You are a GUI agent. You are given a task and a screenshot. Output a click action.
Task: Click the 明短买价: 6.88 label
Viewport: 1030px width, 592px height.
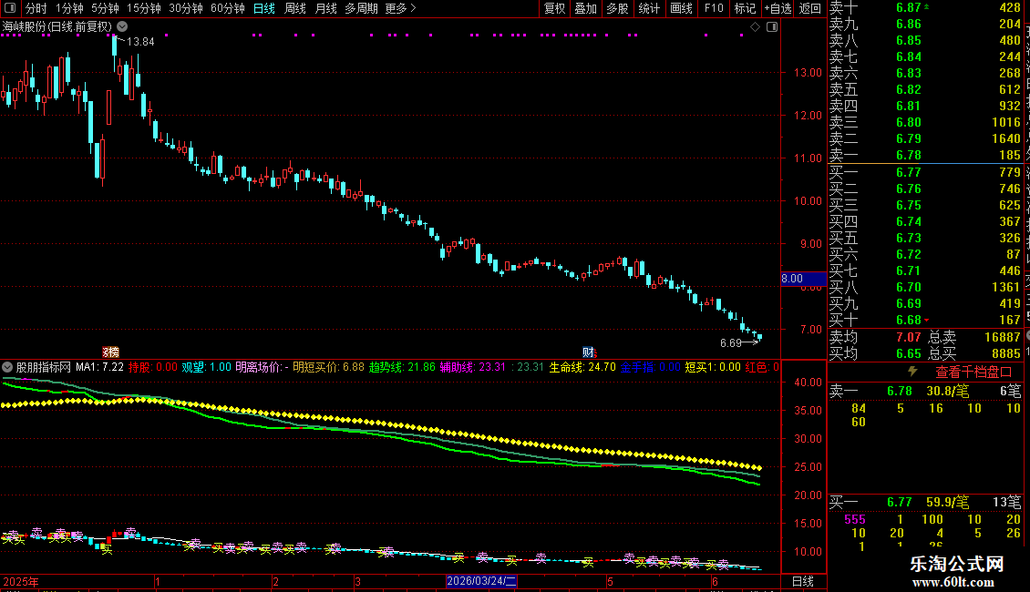pyautogui.click(x=328, y=367)
